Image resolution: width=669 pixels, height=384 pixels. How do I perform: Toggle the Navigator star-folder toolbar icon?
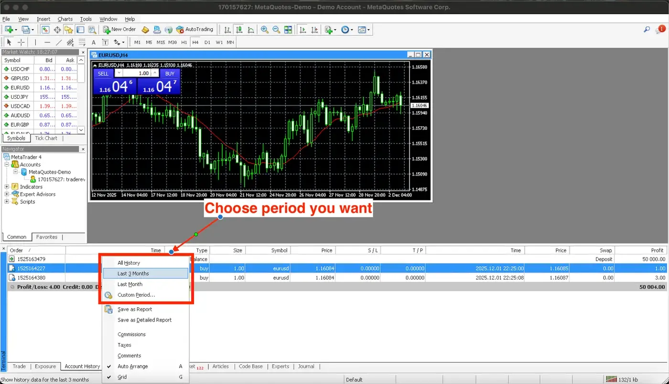(69, 30)
